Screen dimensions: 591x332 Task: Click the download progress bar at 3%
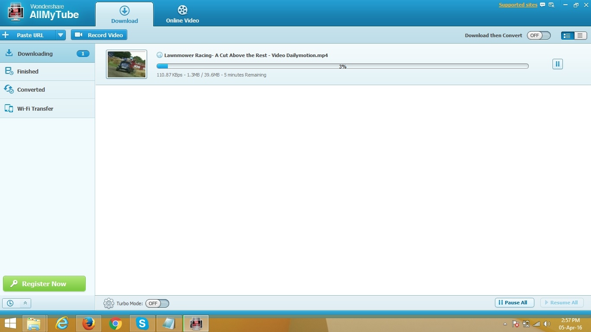coord(343,66)
